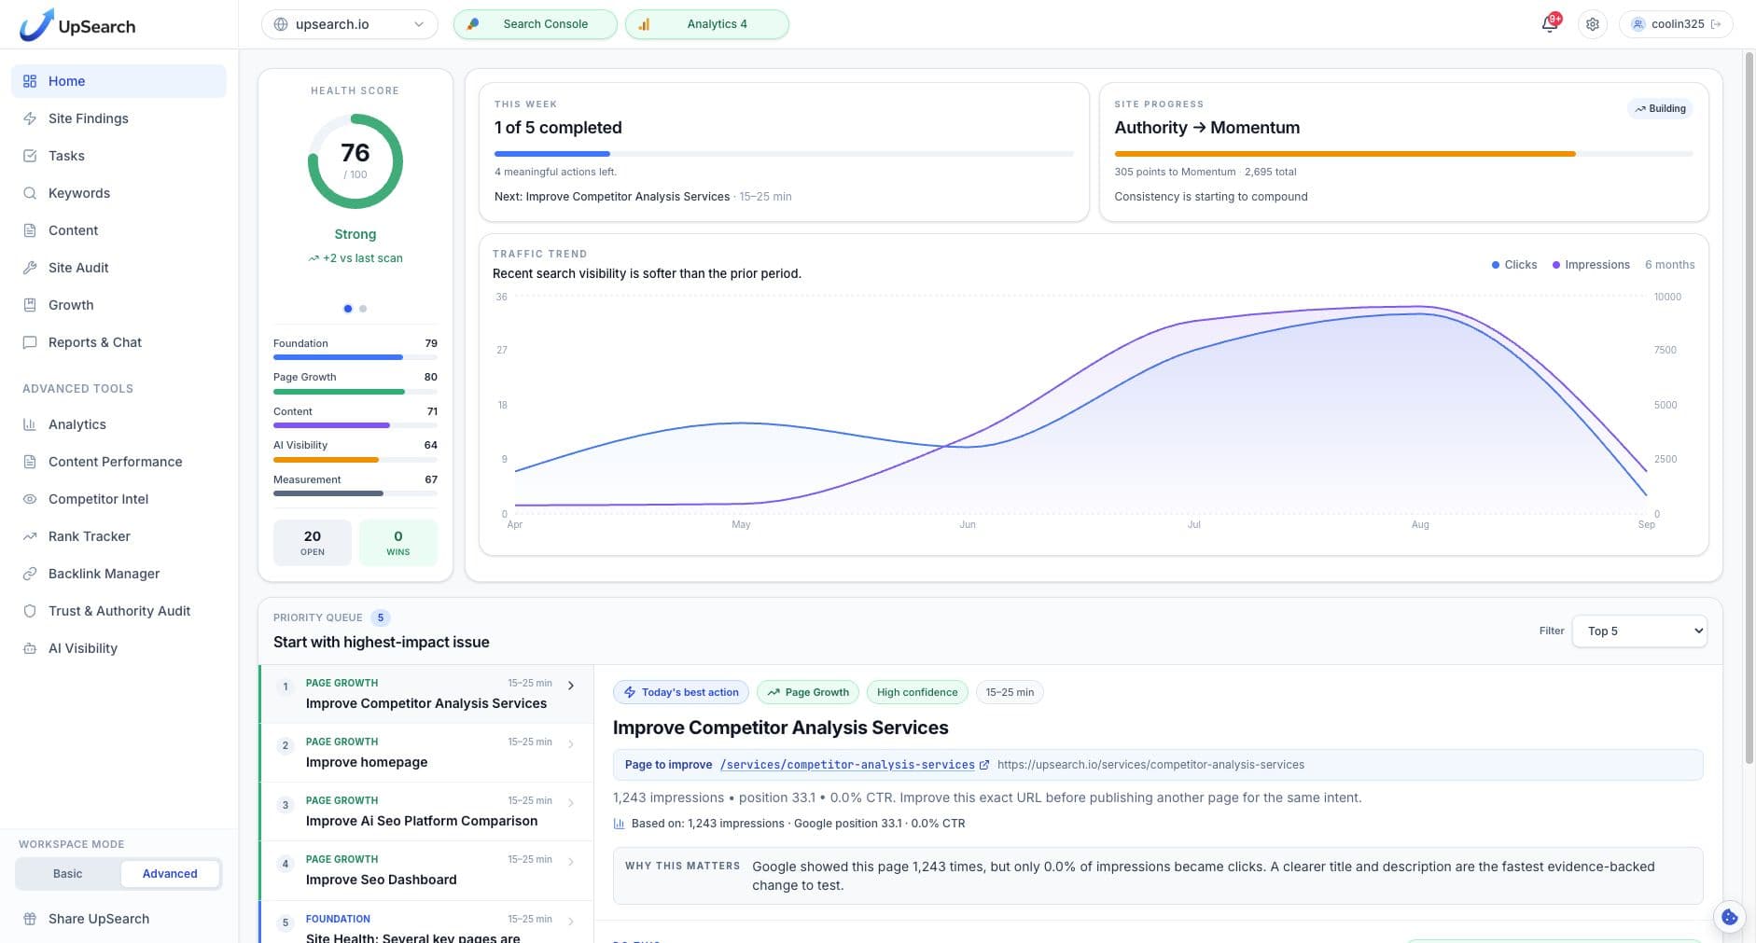Screen dimensions: 1756x943
Task: Click the page vertical scrollbar
Action: click(x=1749, y=408)
